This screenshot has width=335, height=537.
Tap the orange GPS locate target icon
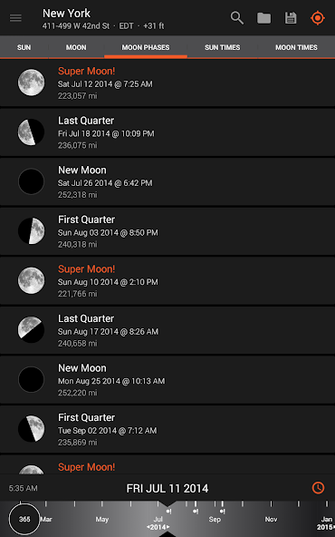point(318,18)
